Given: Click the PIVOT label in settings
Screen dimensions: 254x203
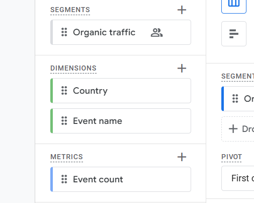Looking at the screenshot, I should (231, 157).
